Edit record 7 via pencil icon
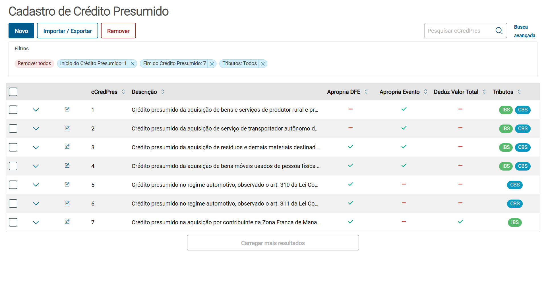Image resolution: width=546 pixels, height=307 pixels. (x=67, y=222)
